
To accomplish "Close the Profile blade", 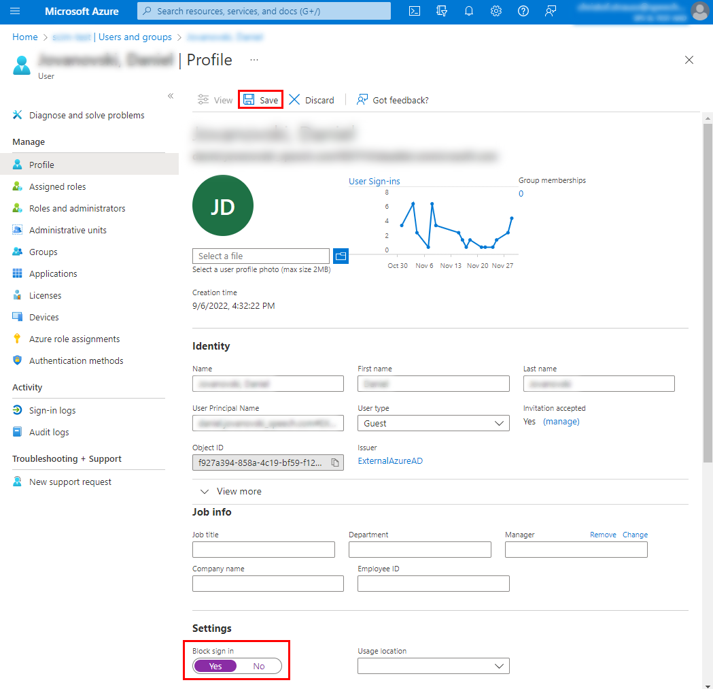I will [689, 60].
